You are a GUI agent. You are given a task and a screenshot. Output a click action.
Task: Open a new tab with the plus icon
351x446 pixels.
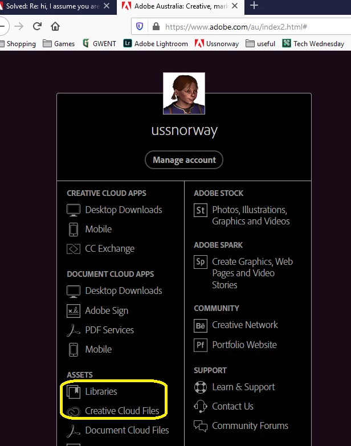click(254, 5)
